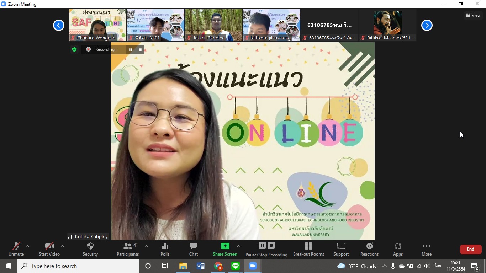Image resolution: width=486 pixels, height=273 pixels.
Task: Open the Polls panel
Action: click(x=165, y=249)
